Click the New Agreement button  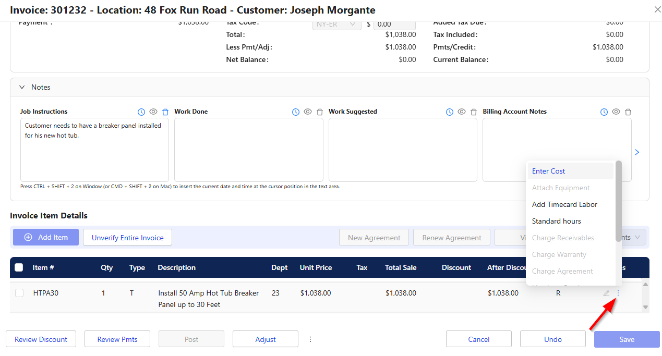click(x=374, y=237)
